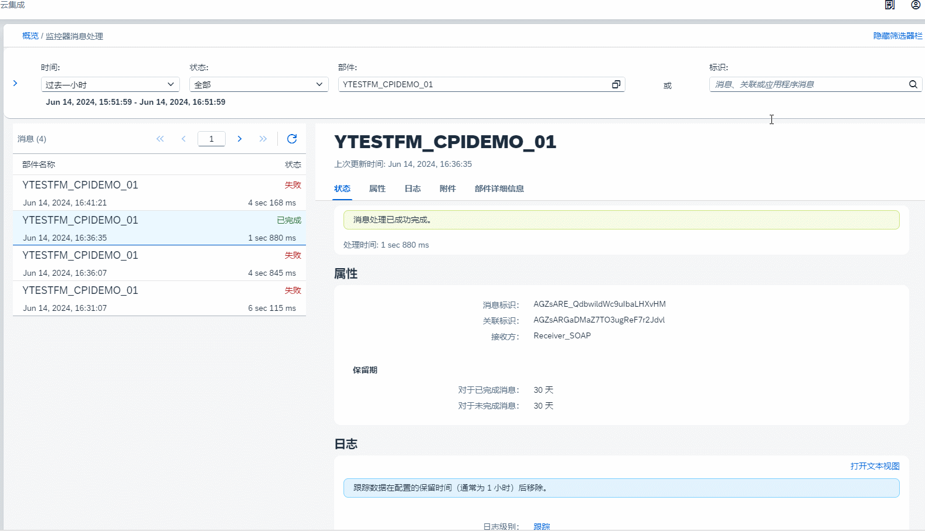Open the 部件详细信息 tab
The image size is (925, 531).
pyautogui.click(x=499, y=189)
